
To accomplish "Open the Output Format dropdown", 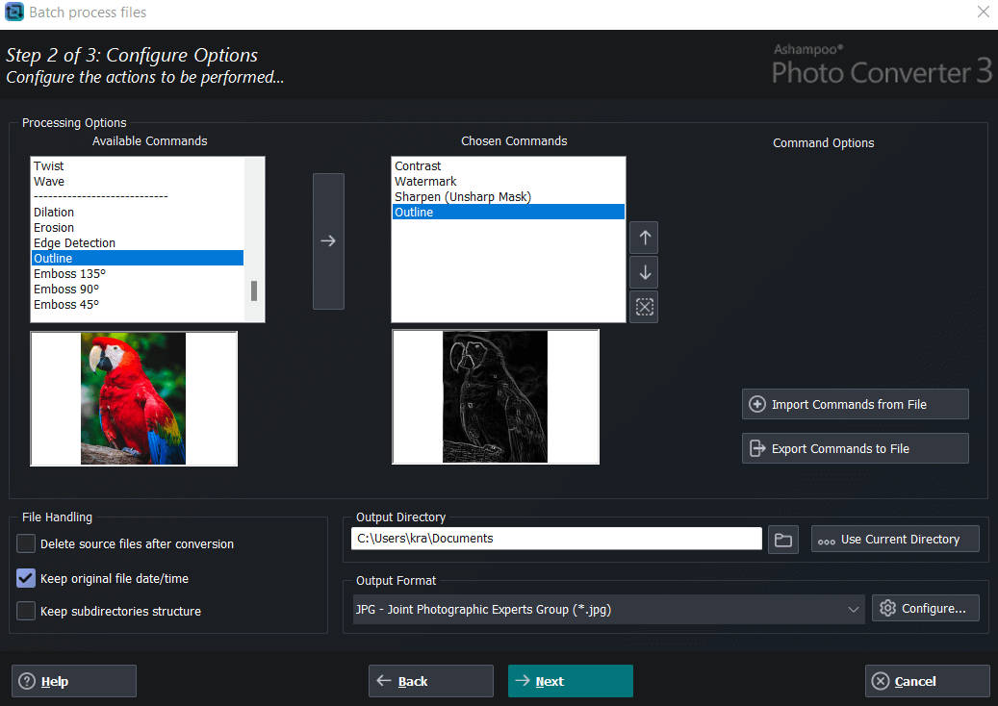I will (853, 608).
